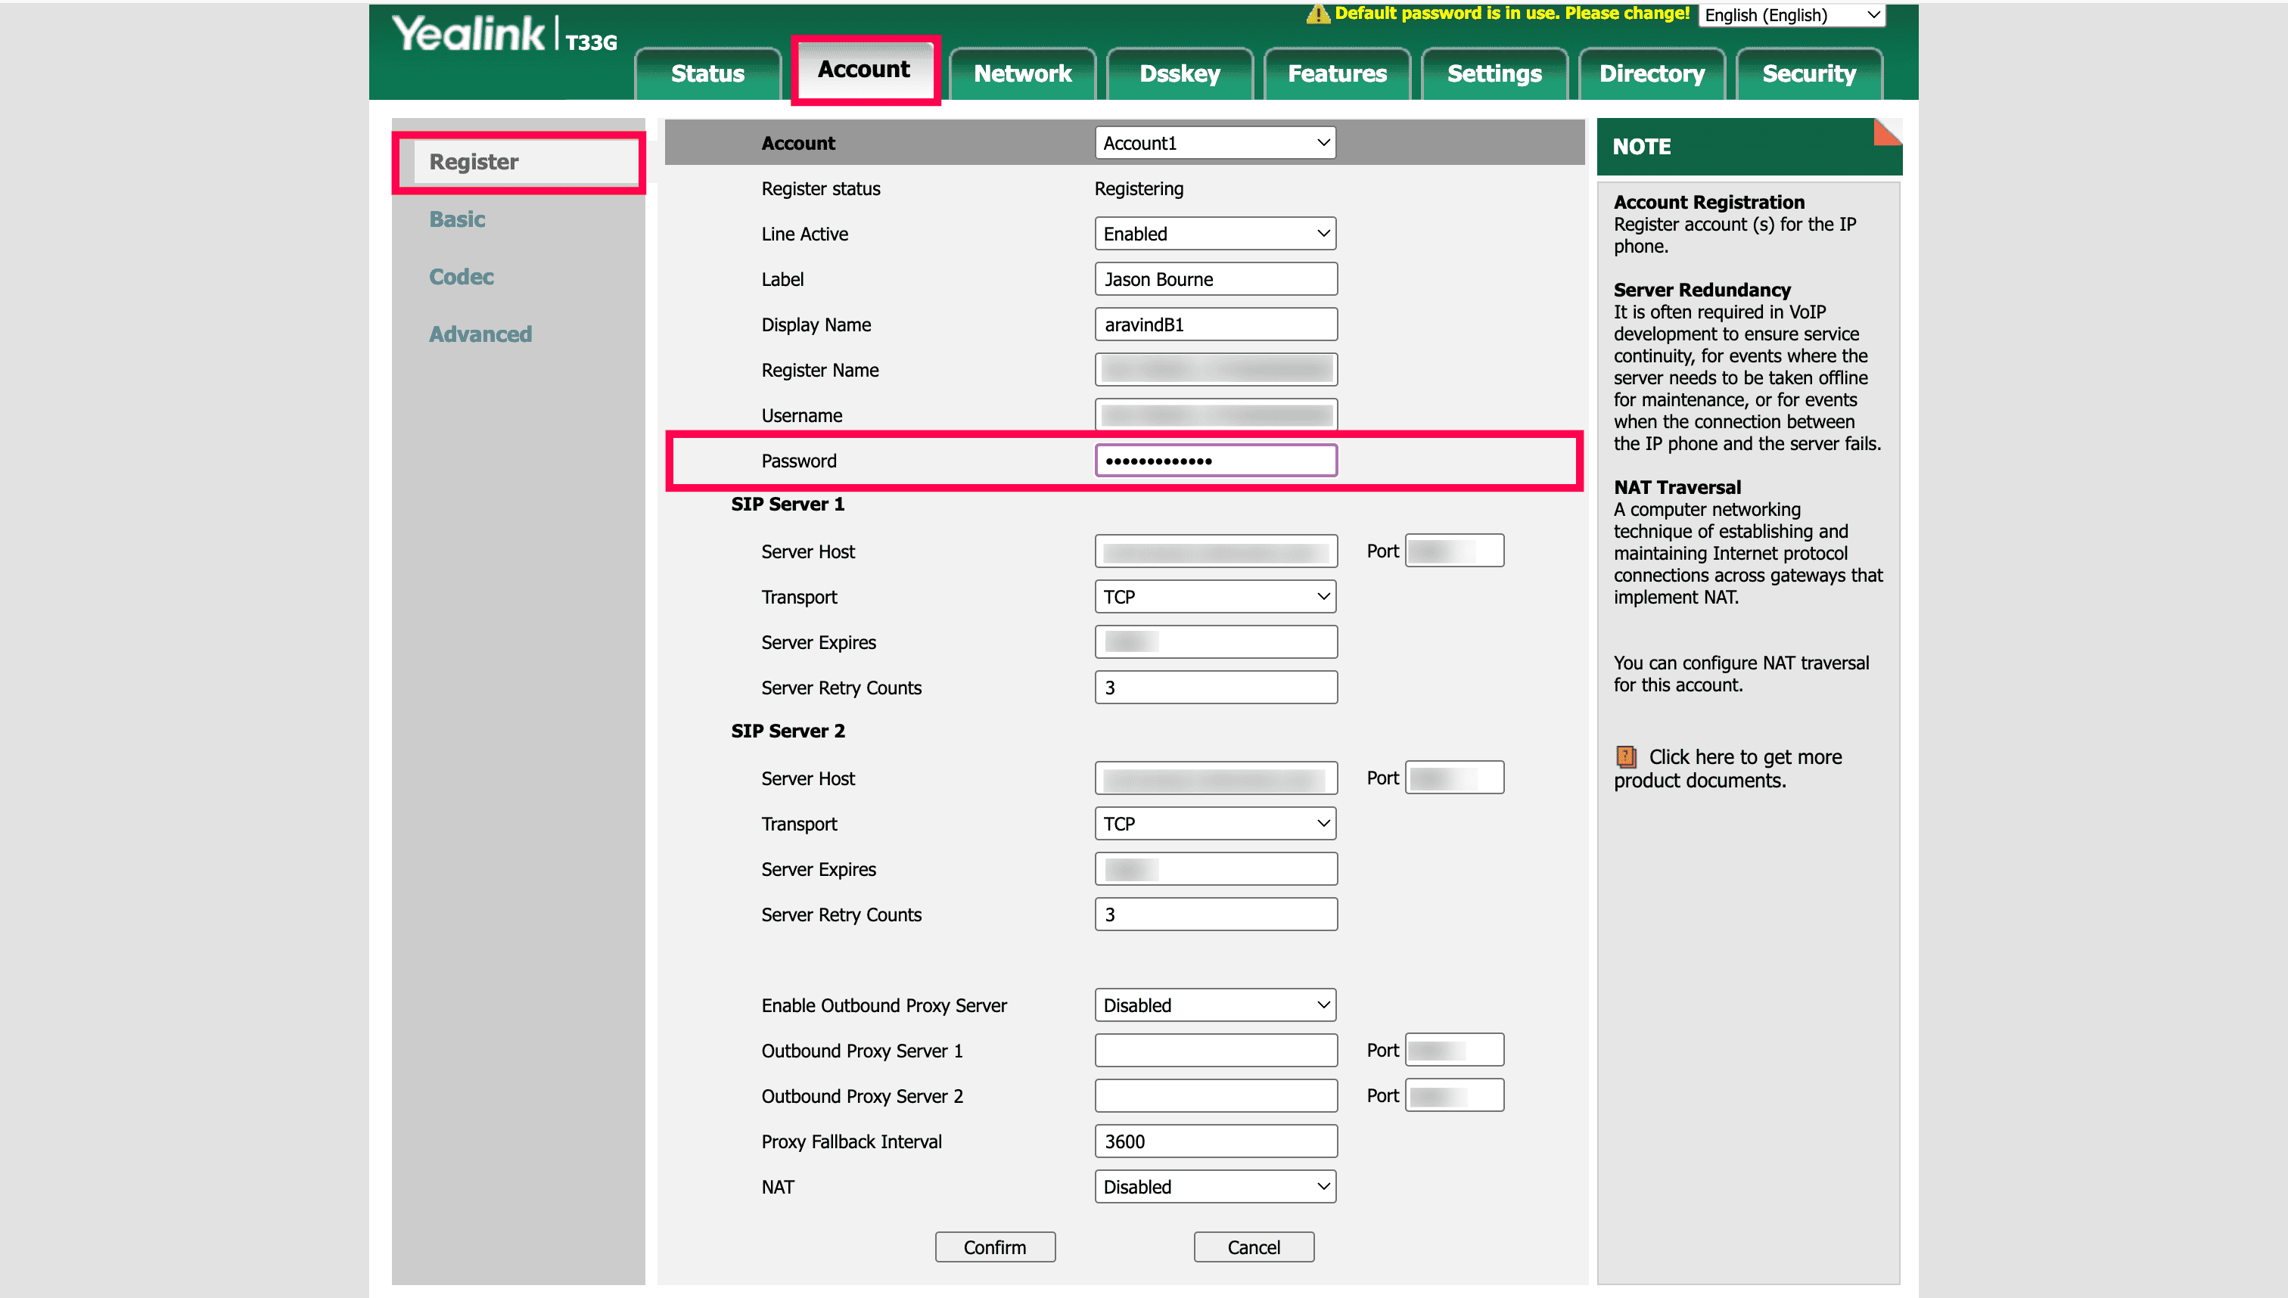
Task: Go to the Dsskey tab
Action: pyautogui.click(x=1179, y=73)
